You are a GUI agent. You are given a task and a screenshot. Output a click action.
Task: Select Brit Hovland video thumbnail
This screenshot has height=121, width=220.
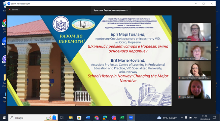click(x=194, y=32)
